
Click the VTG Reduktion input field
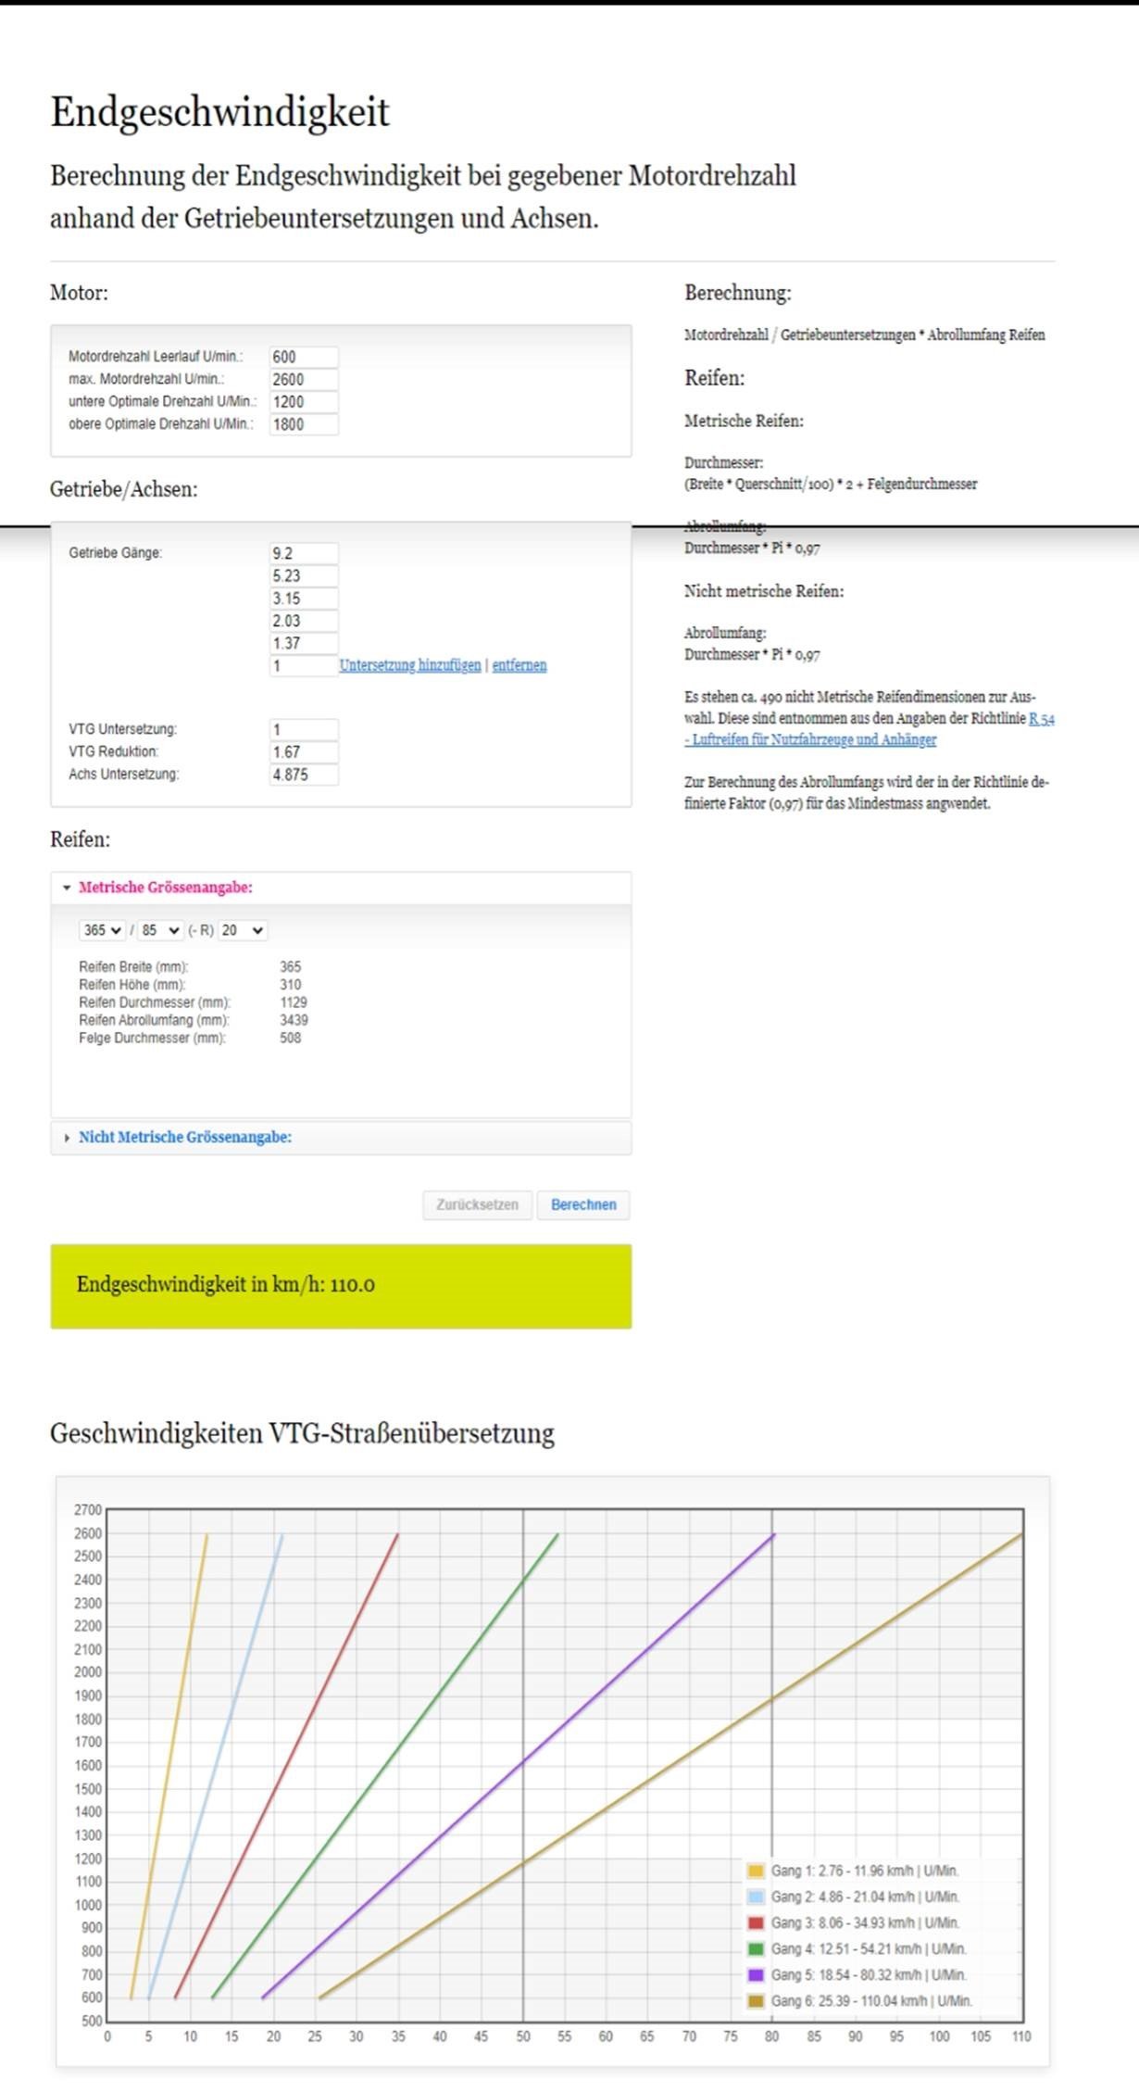coord(304,752)
